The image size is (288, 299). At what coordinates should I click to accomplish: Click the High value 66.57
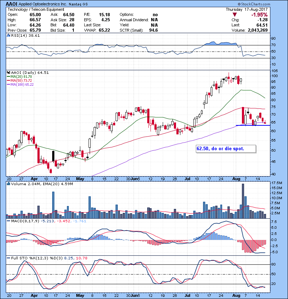[35, 20]
